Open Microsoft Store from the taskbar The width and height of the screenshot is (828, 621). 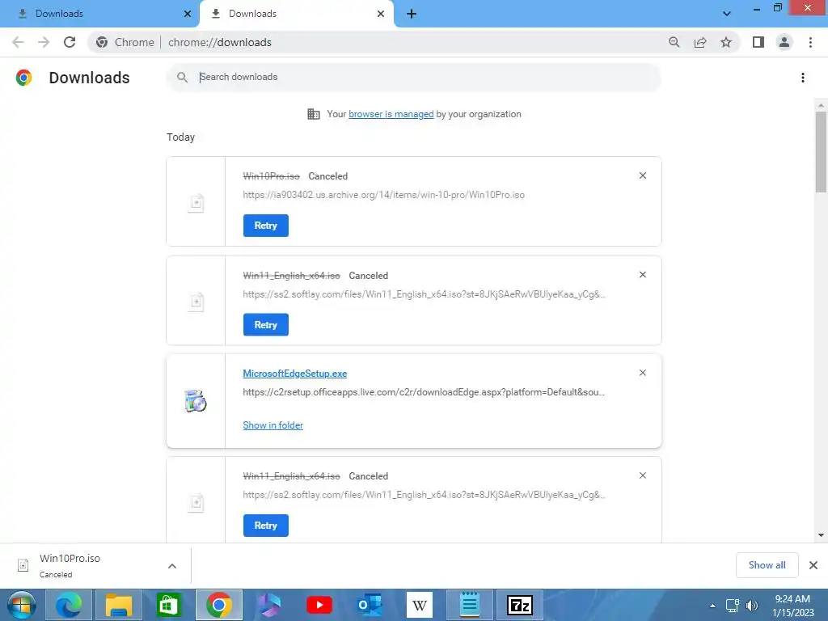[169, 605]
